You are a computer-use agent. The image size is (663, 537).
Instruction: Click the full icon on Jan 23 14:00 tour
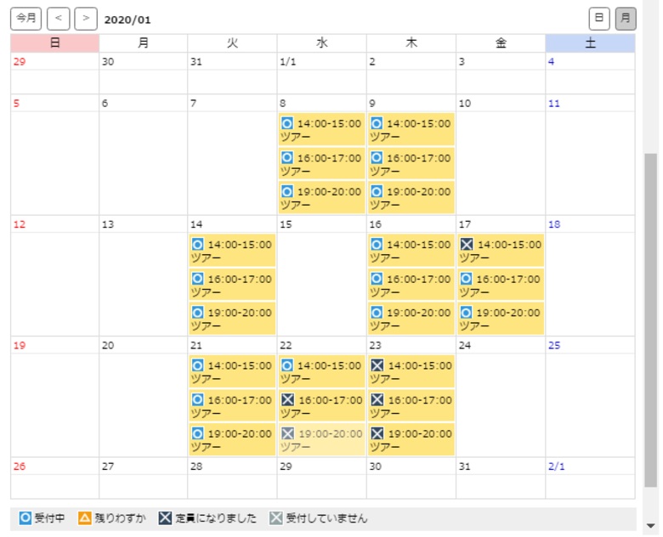[x=377, y=365]
